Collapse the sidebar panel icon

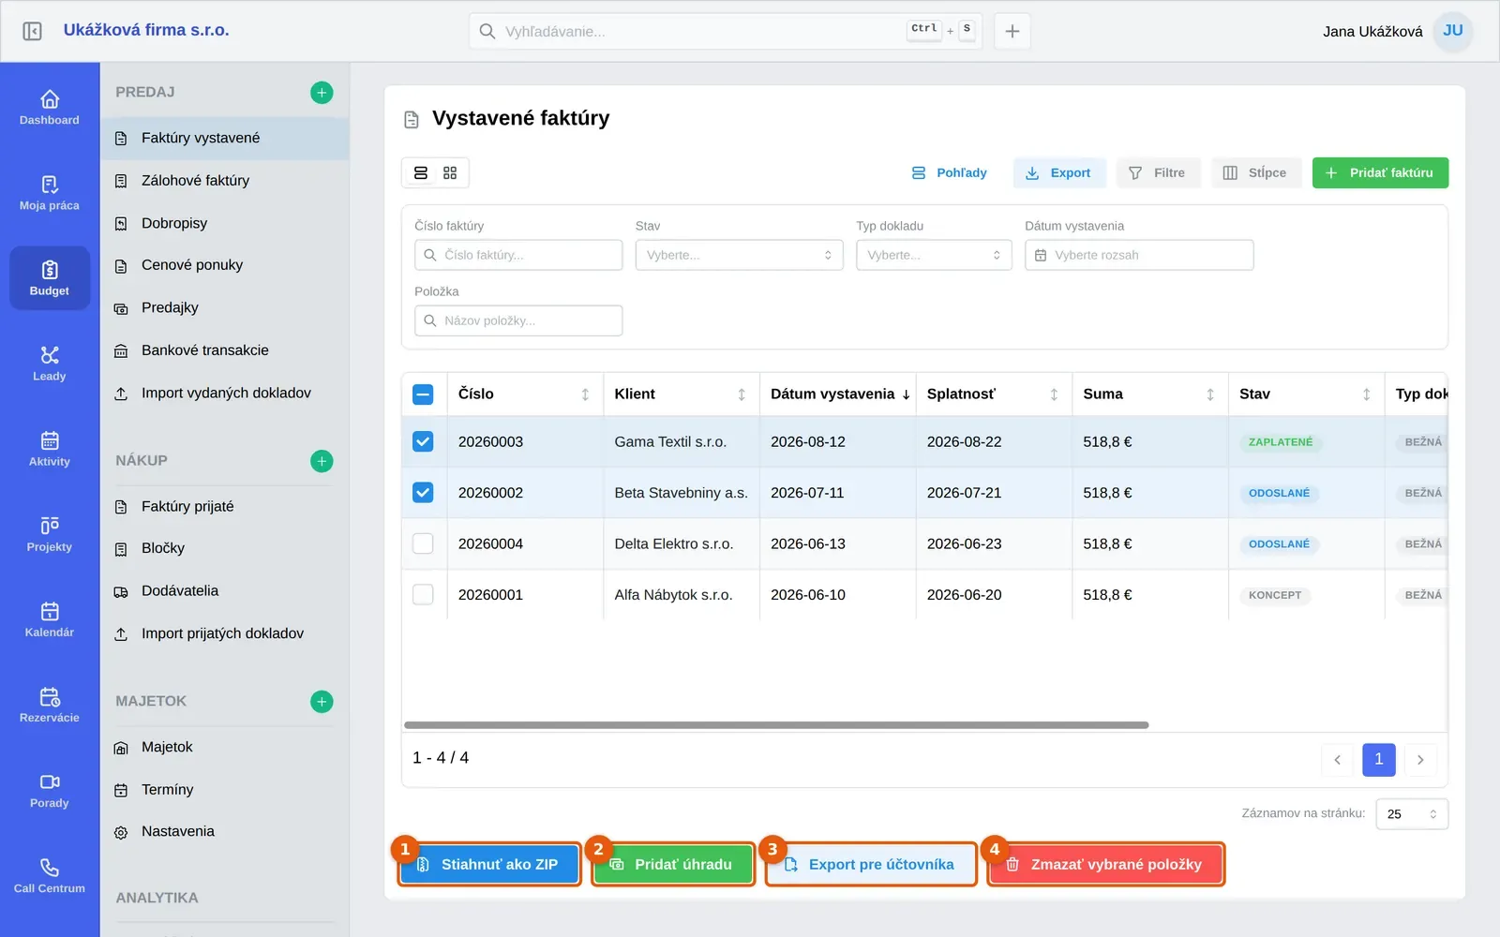[x=32, y=31]
